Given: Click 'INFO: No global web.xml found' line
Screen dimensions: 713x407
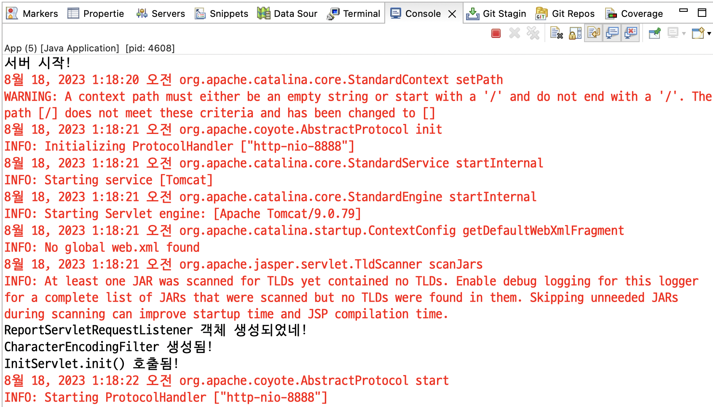Looking at the screenshot, I should tap(102, 247).
